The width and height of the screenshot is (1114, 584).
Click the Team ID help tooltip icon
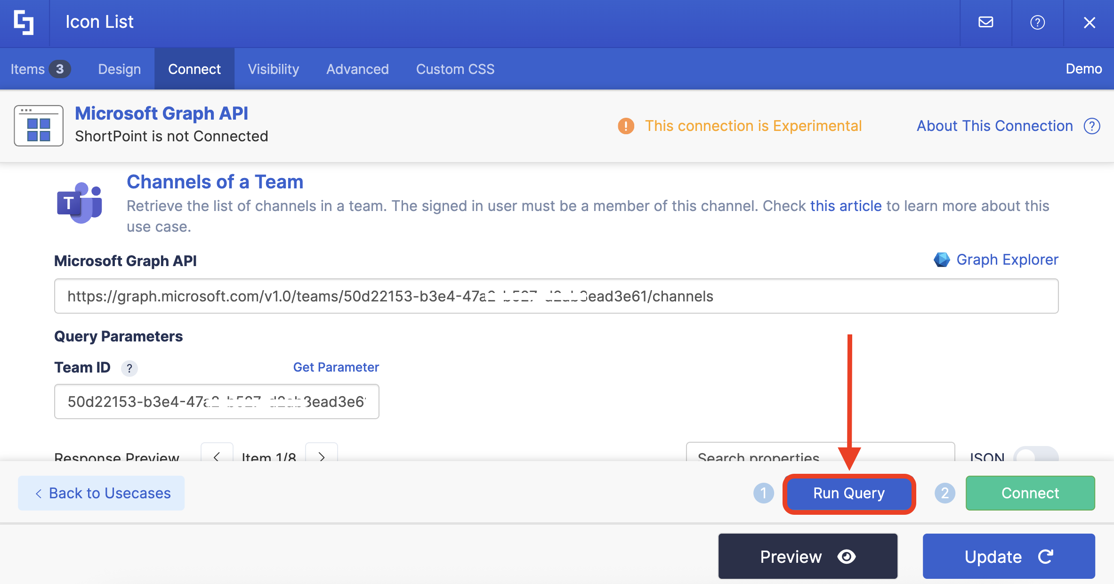(129, 368)
